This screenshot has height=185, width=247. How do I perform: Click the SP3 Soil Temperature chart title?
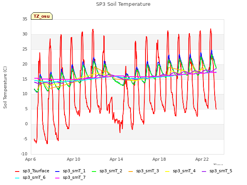123,4
